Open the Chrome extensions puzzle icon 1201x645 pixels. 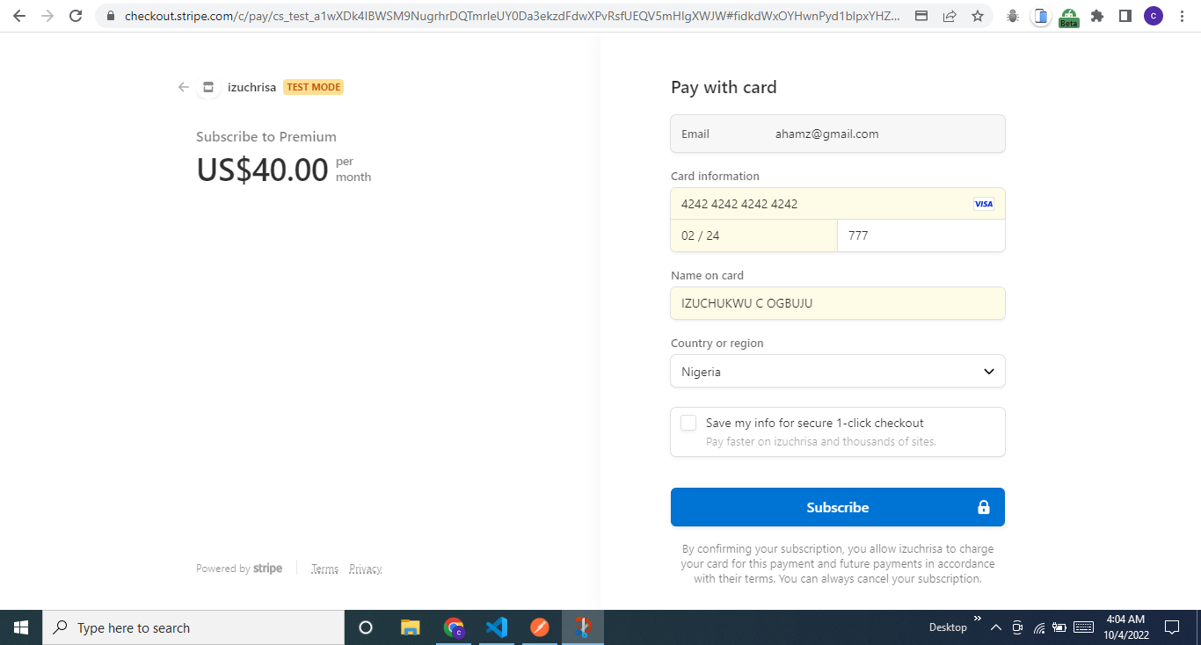tap(1096, 16)
